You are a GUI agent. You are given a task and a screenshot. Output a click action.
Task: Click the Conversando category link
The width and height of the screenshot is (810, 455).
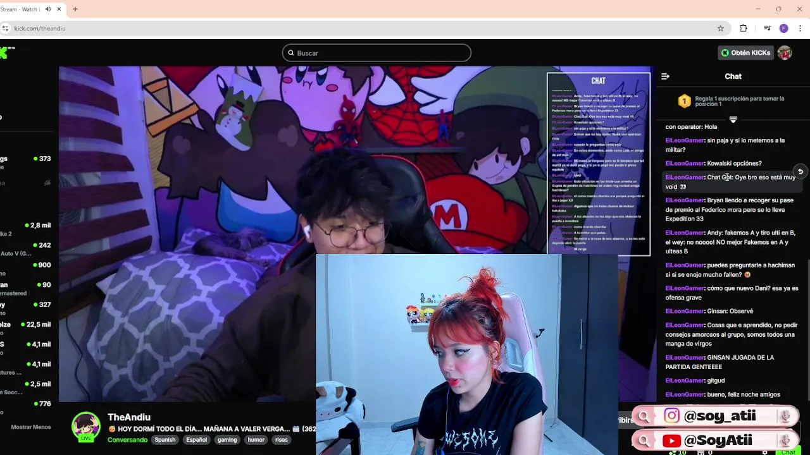(x=127, y=440)
